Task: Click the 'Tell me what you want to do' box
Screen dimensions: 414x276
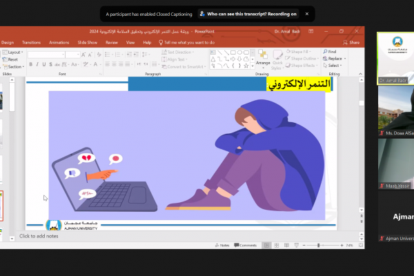Action: pos(187,43)
